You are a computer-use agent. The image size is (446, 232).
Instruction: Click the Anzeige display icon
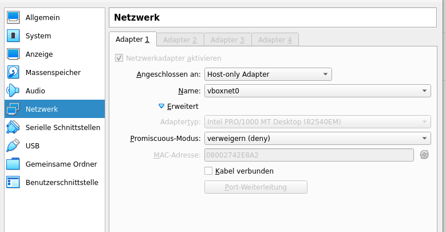tap(14, 54)
